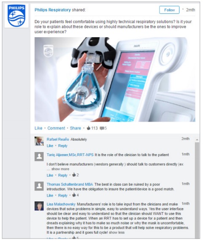Click Comment under the post
Image resolution: width=203 pixels, height=241 pixels.
tap(56, 128)
